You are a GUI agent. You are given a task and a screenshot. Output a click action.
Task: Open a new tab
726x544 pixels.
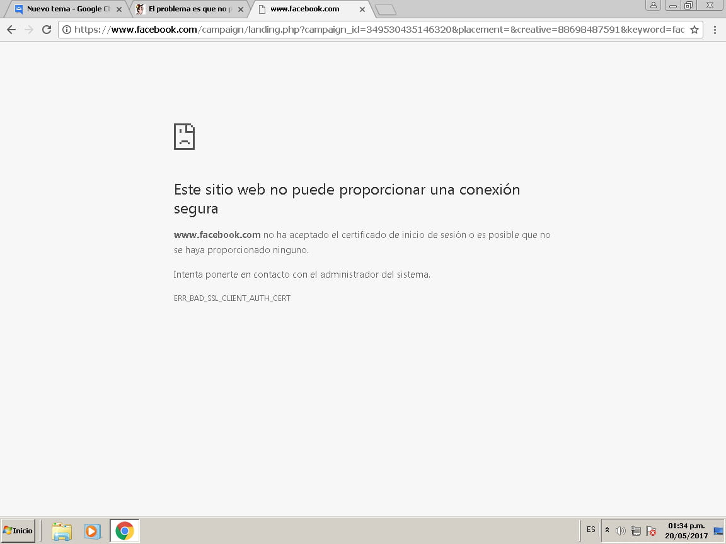click(x=385, y=9)
